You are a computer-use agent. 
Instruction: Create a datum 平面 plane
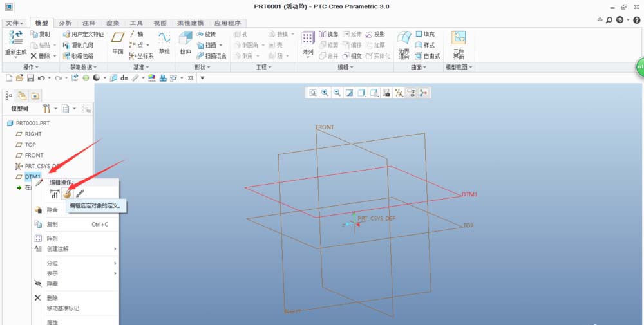[118, 43]
